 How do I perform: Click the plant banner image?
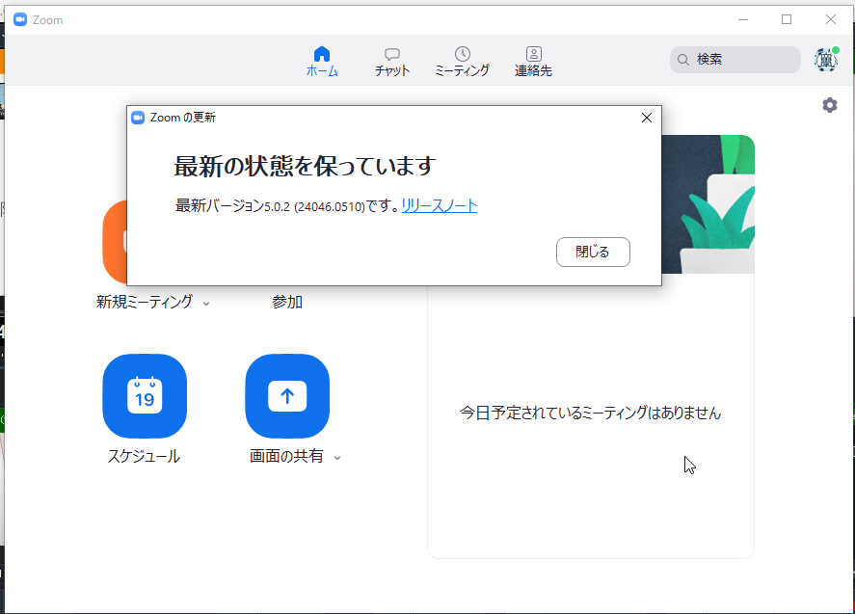pos(708,204)
